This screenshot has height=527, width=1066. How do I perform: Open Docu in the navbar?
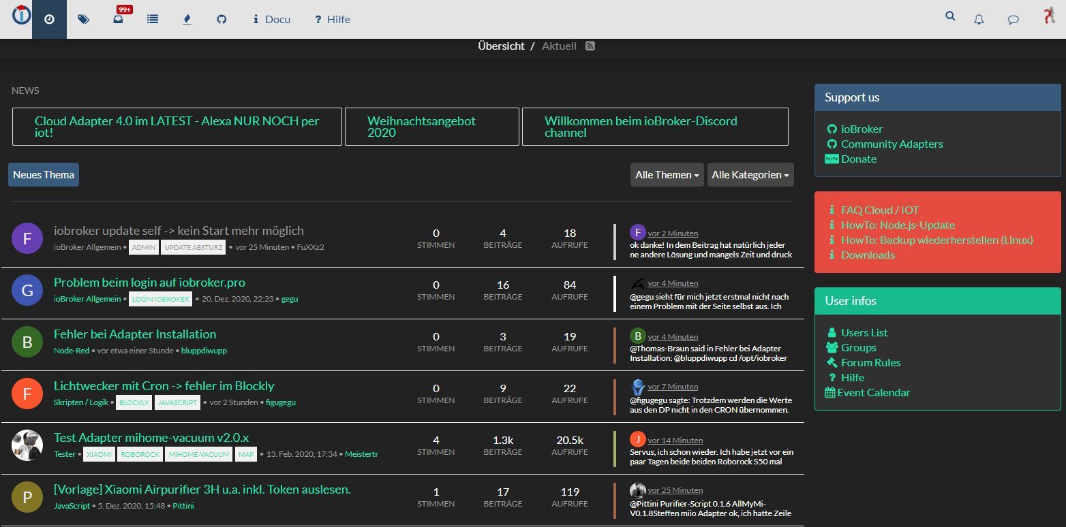(x=272, y=19)
